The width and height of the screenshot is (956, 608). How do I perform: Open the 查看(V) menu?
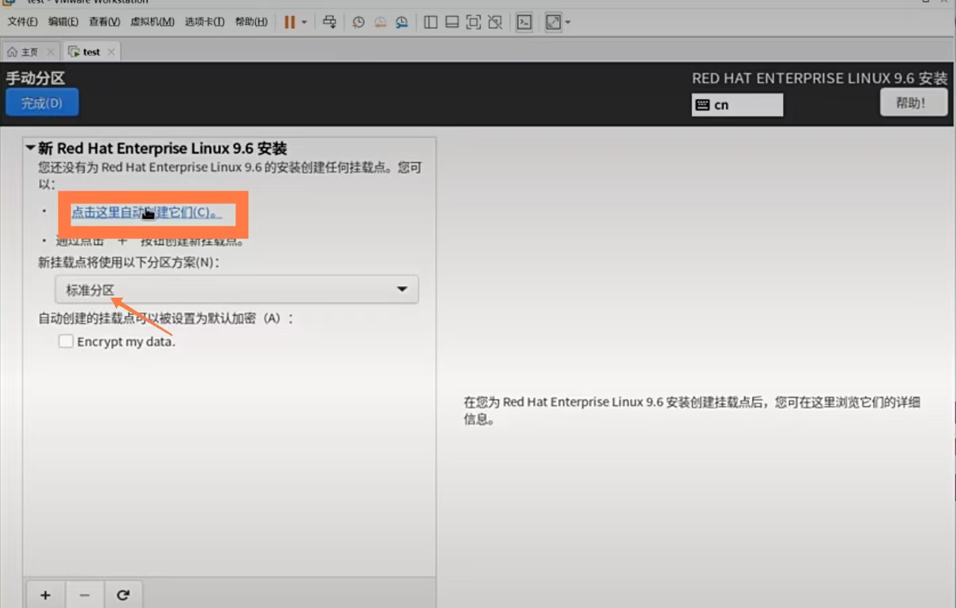(x=104, y=22)
